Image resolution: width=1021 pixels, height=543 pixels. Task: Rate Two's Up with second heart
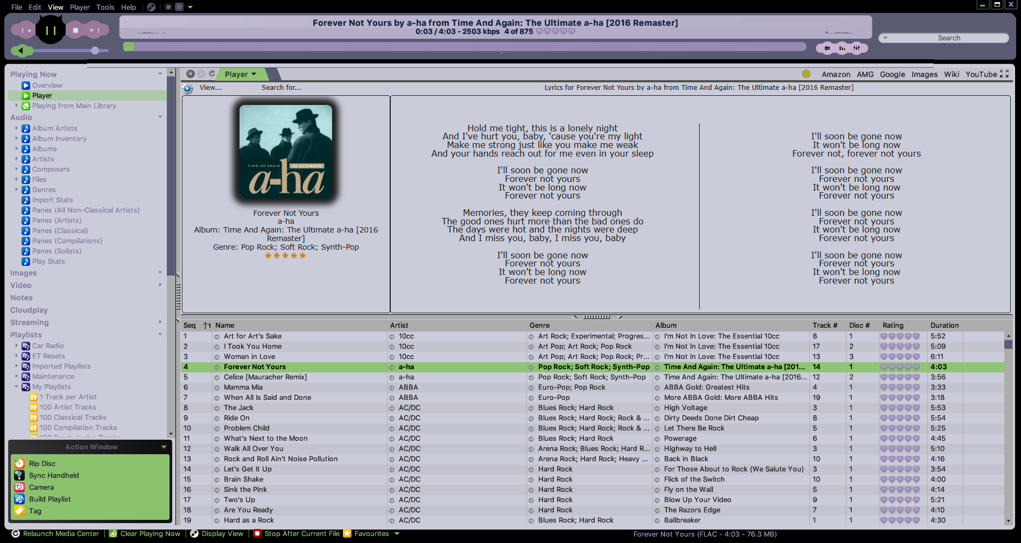[892, 500]
